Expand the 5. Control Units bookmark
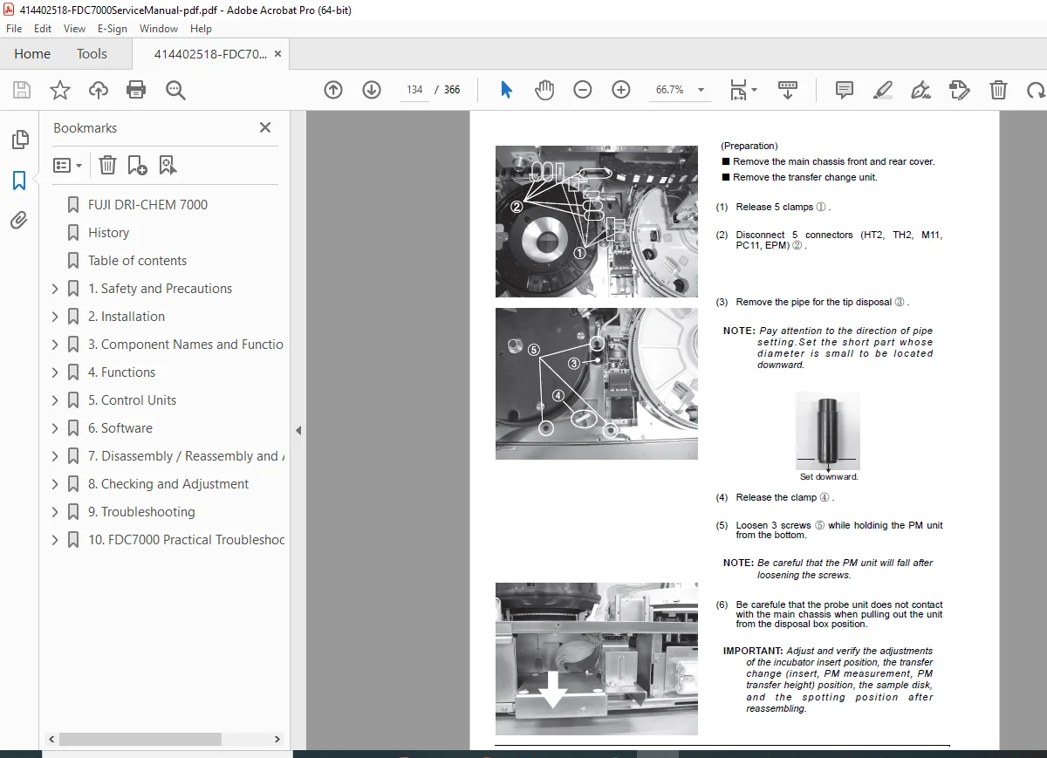 (x=55, y=400)
